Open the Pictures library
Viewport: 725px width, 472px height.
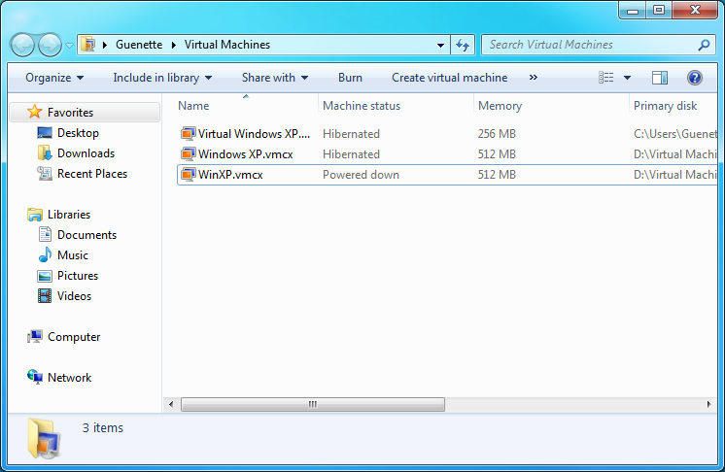tap(78, 275)
